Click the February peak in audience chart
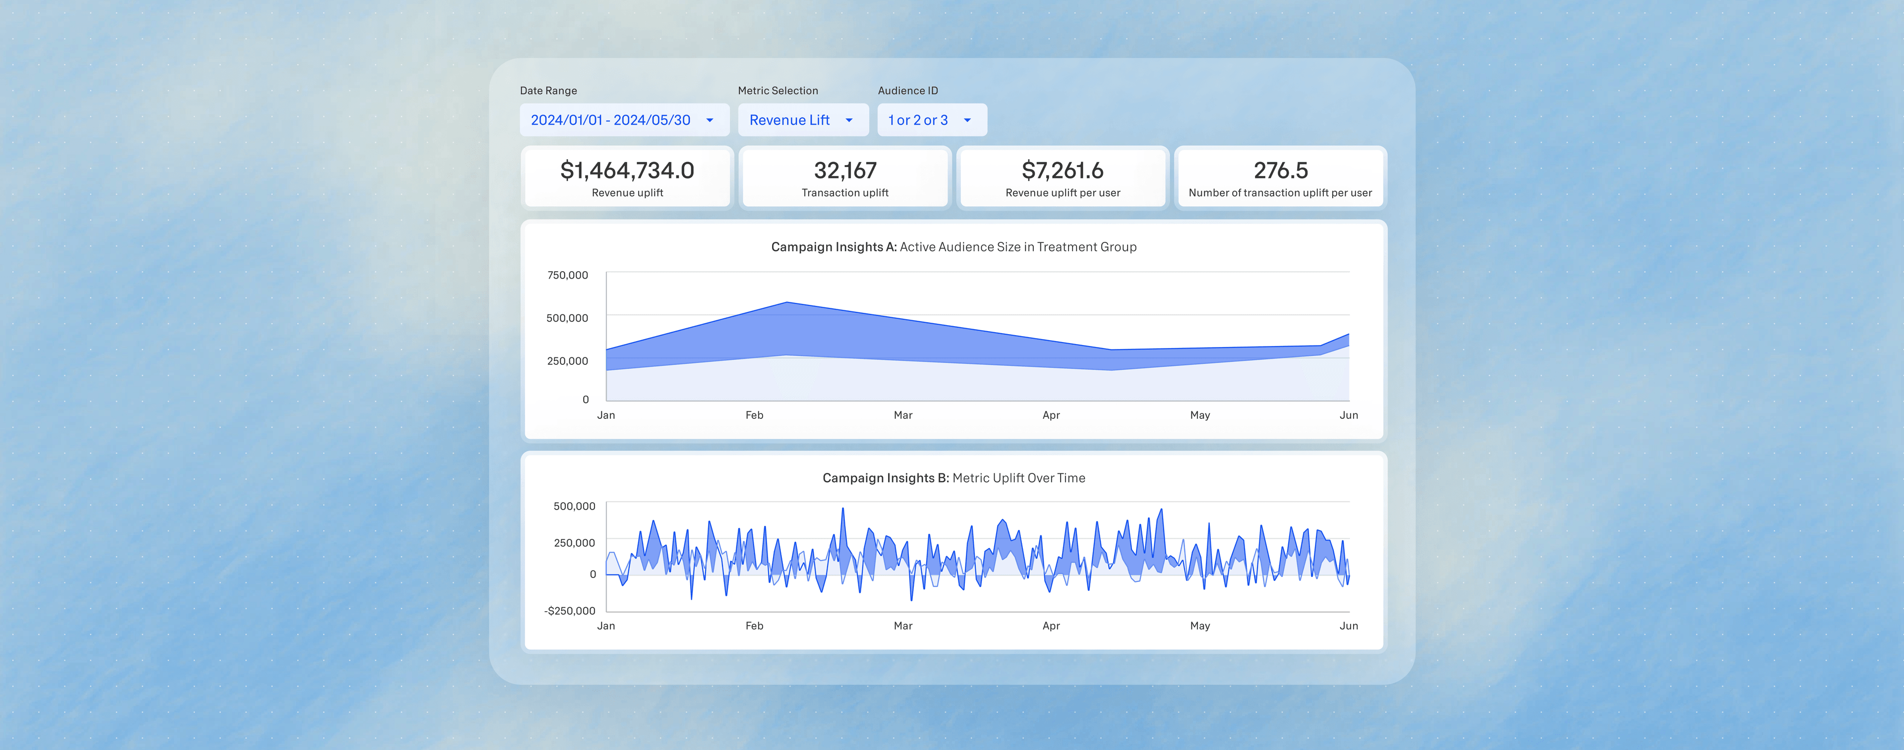 click(786, 302)
